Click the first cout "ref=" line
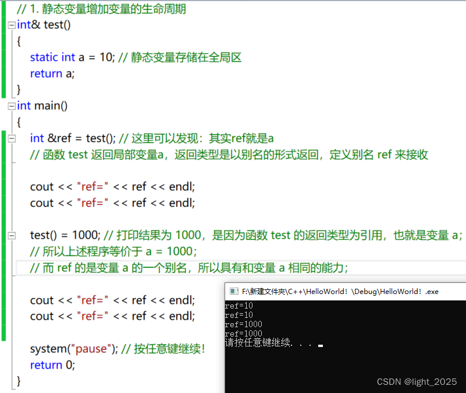466x393 pixels. (x=112, y=187)
